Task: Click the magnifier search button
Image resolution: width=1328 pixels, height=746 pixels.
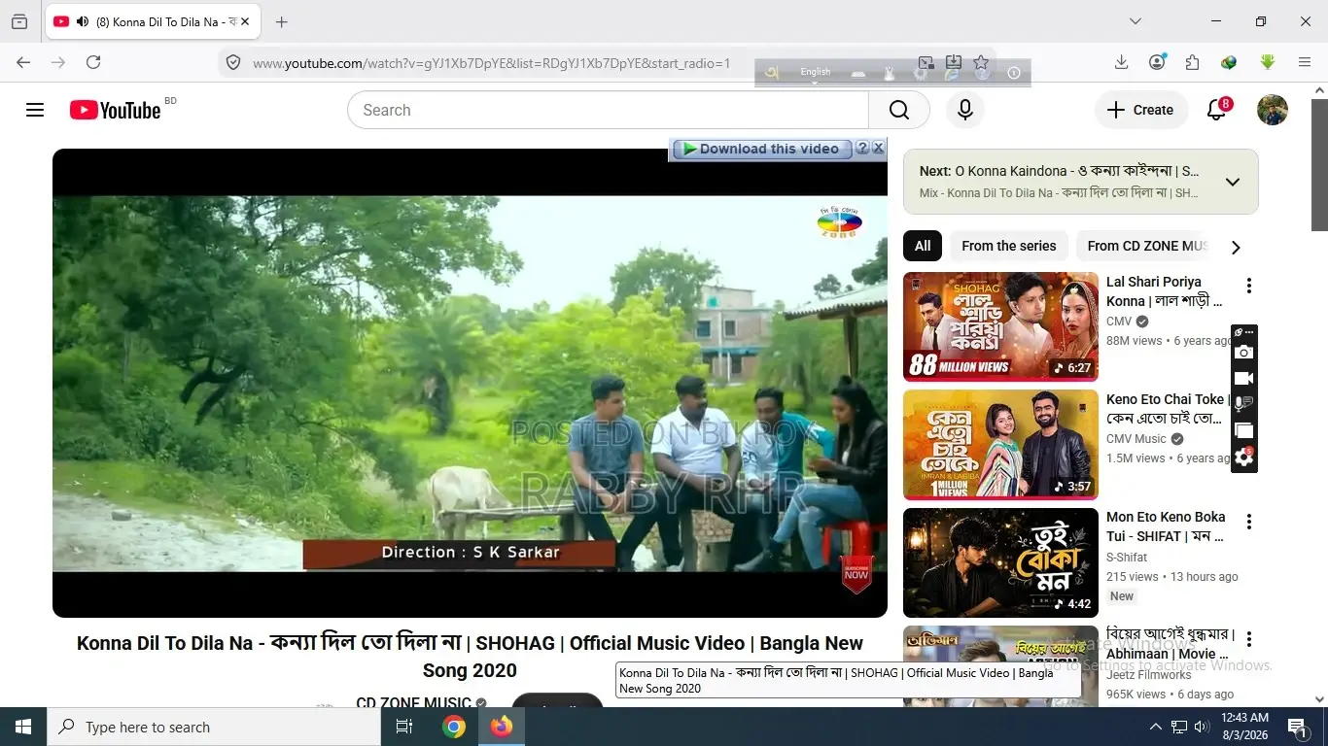Action: (899, 110)
